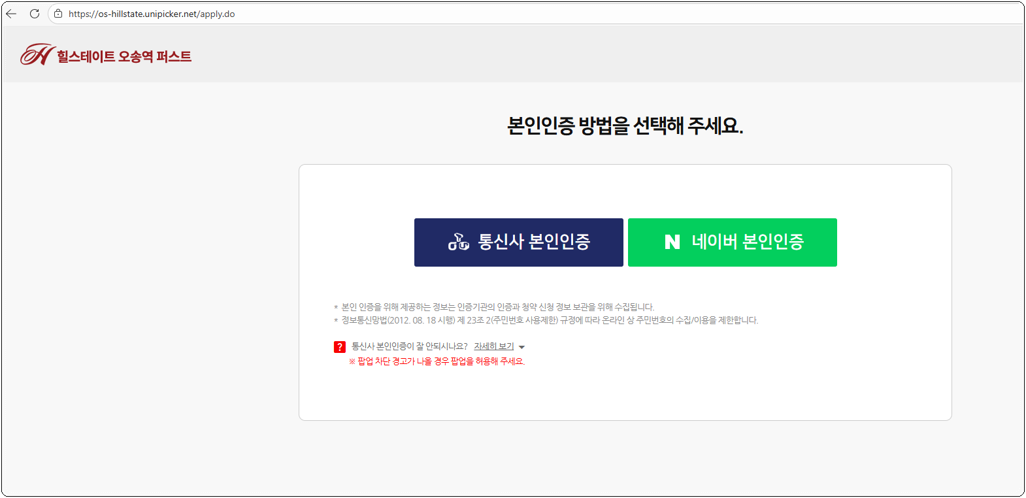Viewport: 1026px width, 498px height.
Task: Go back using the browser back arrow
Action: 11,14
